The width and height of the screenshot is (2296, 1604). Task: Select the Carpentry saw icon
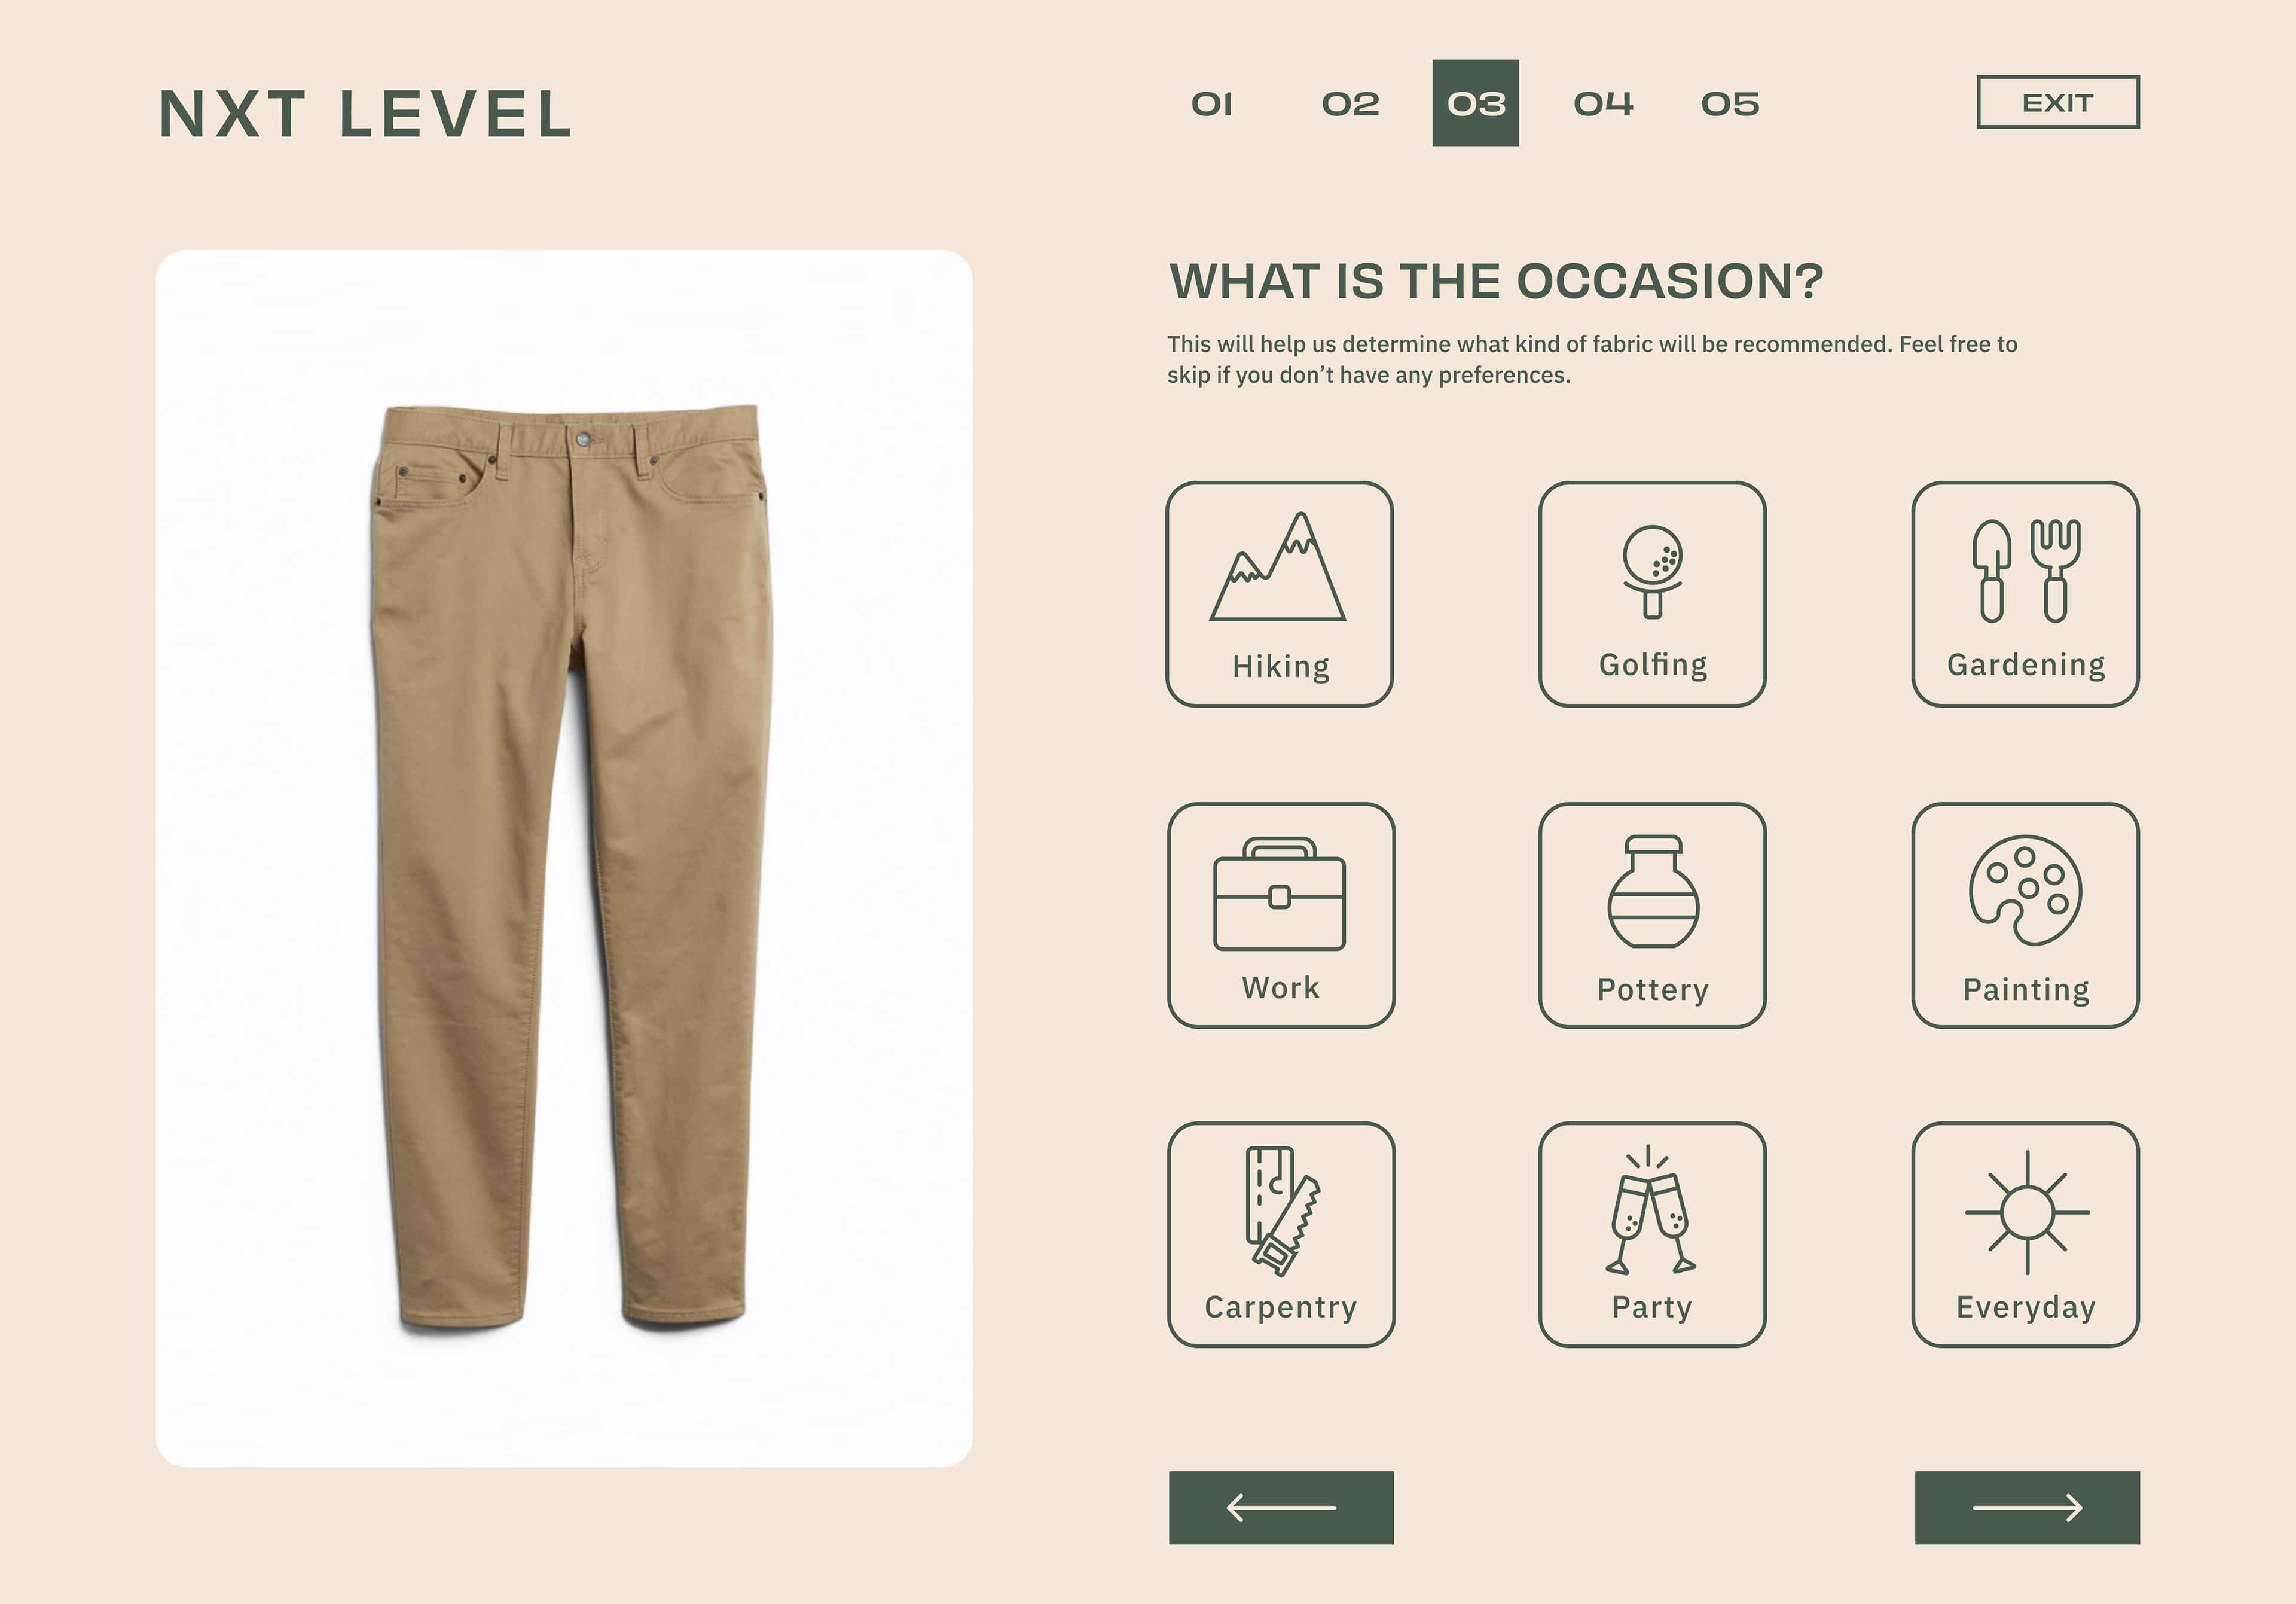point(1282,1211)
